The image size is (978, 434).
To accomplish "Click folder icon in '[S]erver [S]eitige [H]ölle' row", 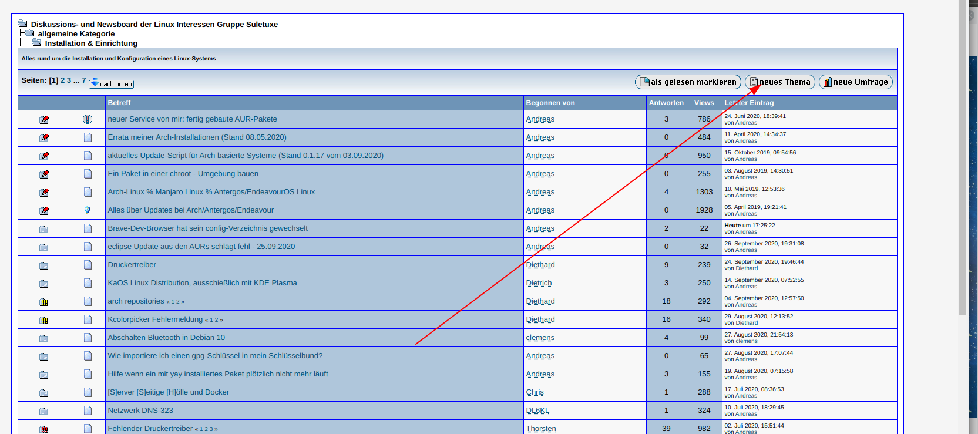I will (44, 393).
